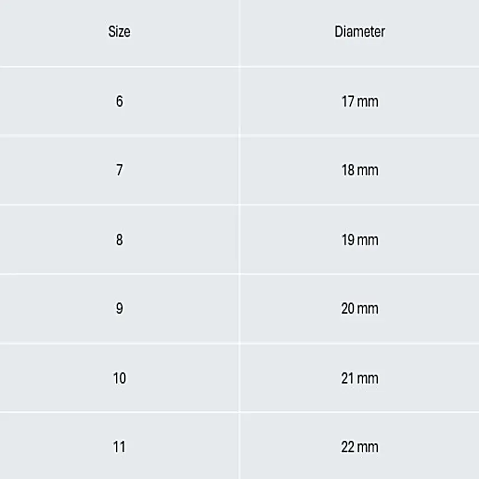Select the 21 mm diameter cell
The height and width of the screenshot is (479, 479).
point(360,378)
